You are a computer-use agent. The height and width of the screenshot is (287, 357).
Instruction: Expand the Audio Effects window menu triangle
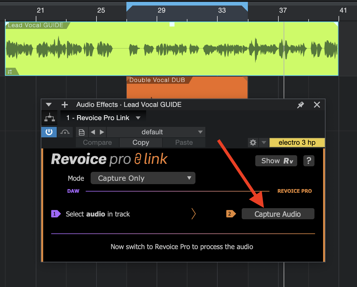(x=49, y=105)
